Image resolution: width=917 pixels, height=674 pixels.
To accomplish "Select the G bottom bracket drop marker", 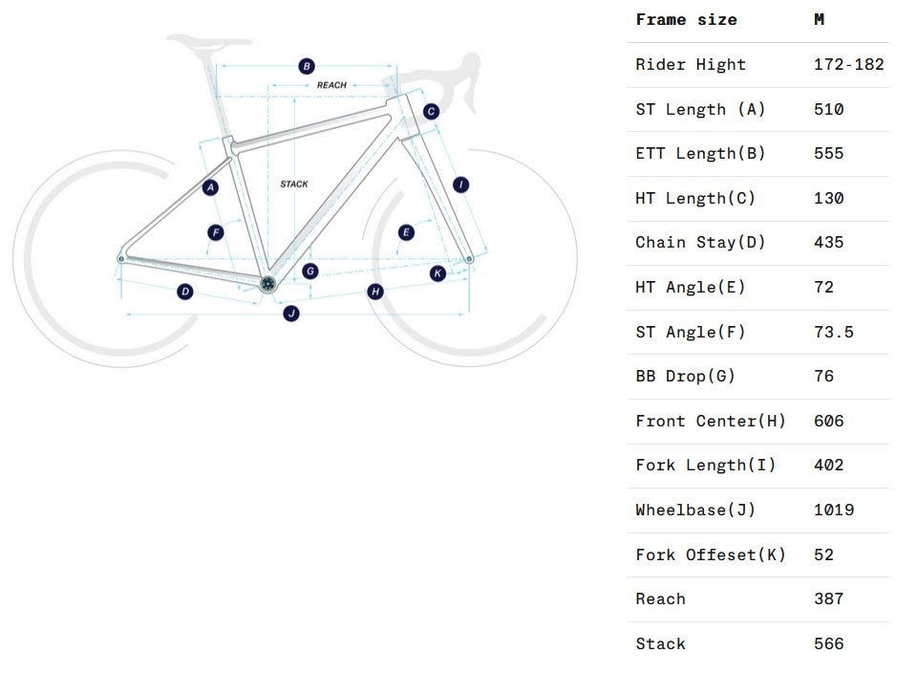I will click(x=309, y=272).
